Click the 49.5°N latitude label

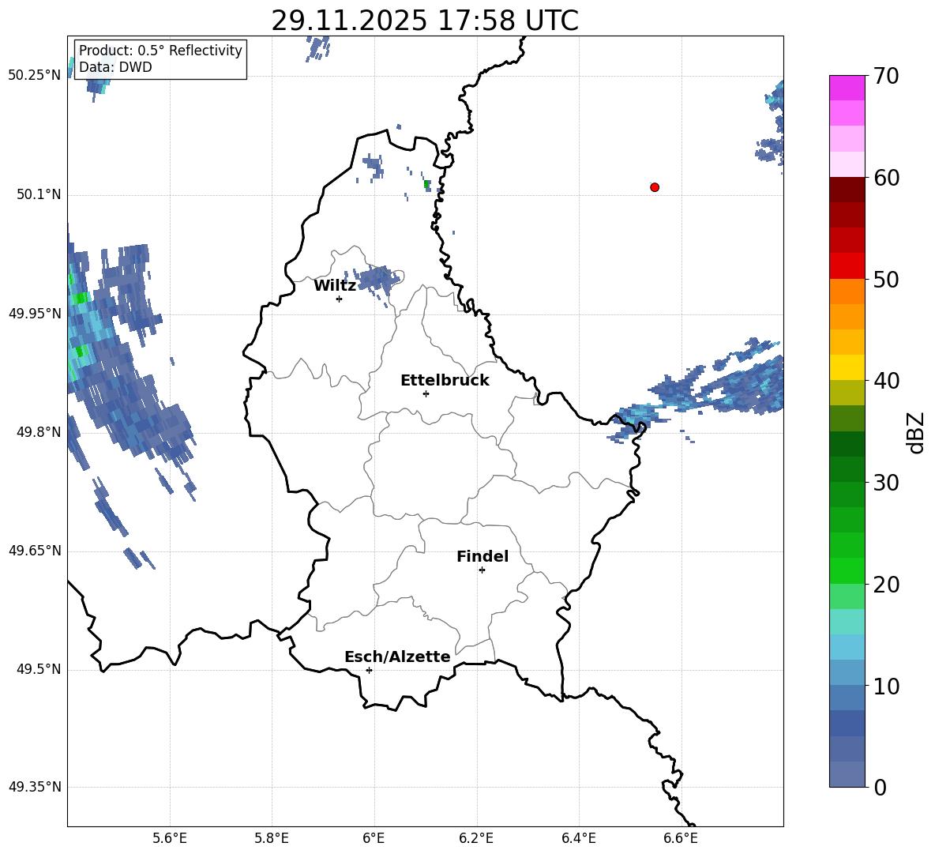click(x=39, y=669)
